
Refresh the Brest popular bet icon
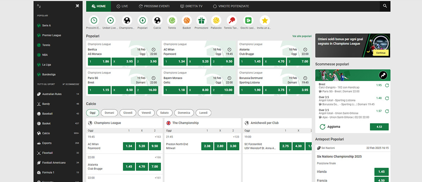pos(387,85)
